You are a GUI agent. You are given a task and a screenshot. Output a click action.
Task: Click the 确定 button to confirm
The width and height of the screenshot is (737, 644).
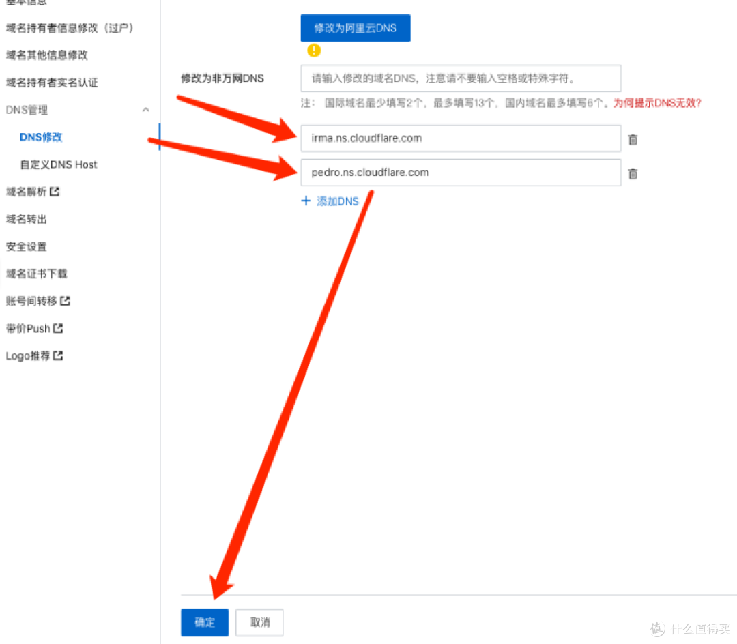pyautogui.click(x=204, y=622)
